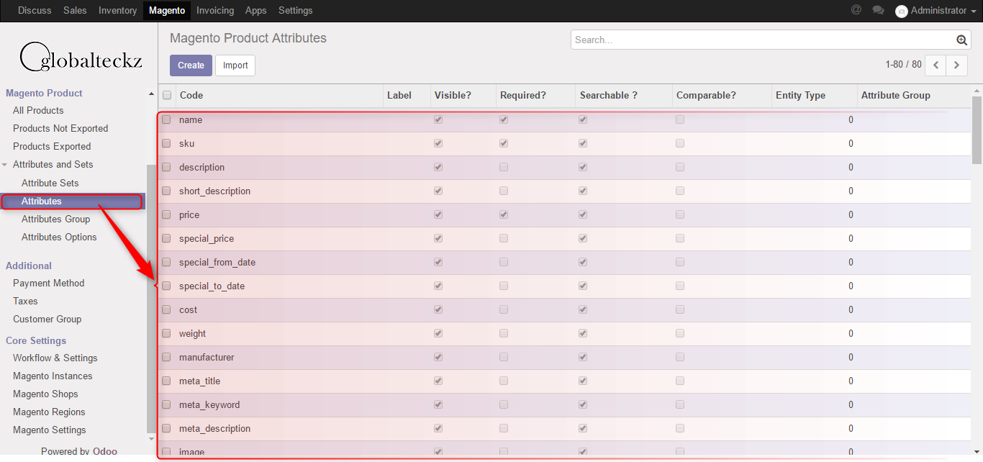Select the row checkbox for meta_title
Image resolution: width=983 pixels, height=462 pixels.
166,381
